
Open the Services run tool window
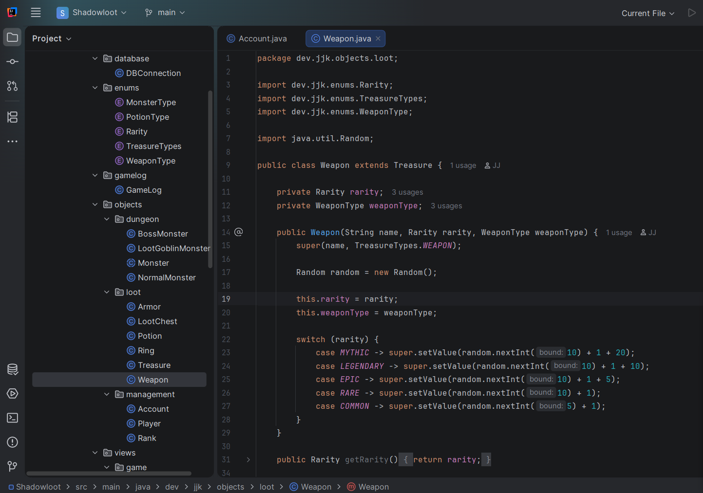click(12, 394)
